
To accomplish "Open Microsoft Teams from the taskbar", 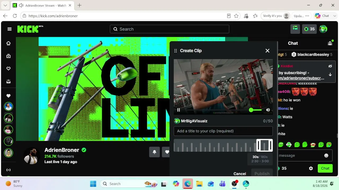I will (222, 184).
